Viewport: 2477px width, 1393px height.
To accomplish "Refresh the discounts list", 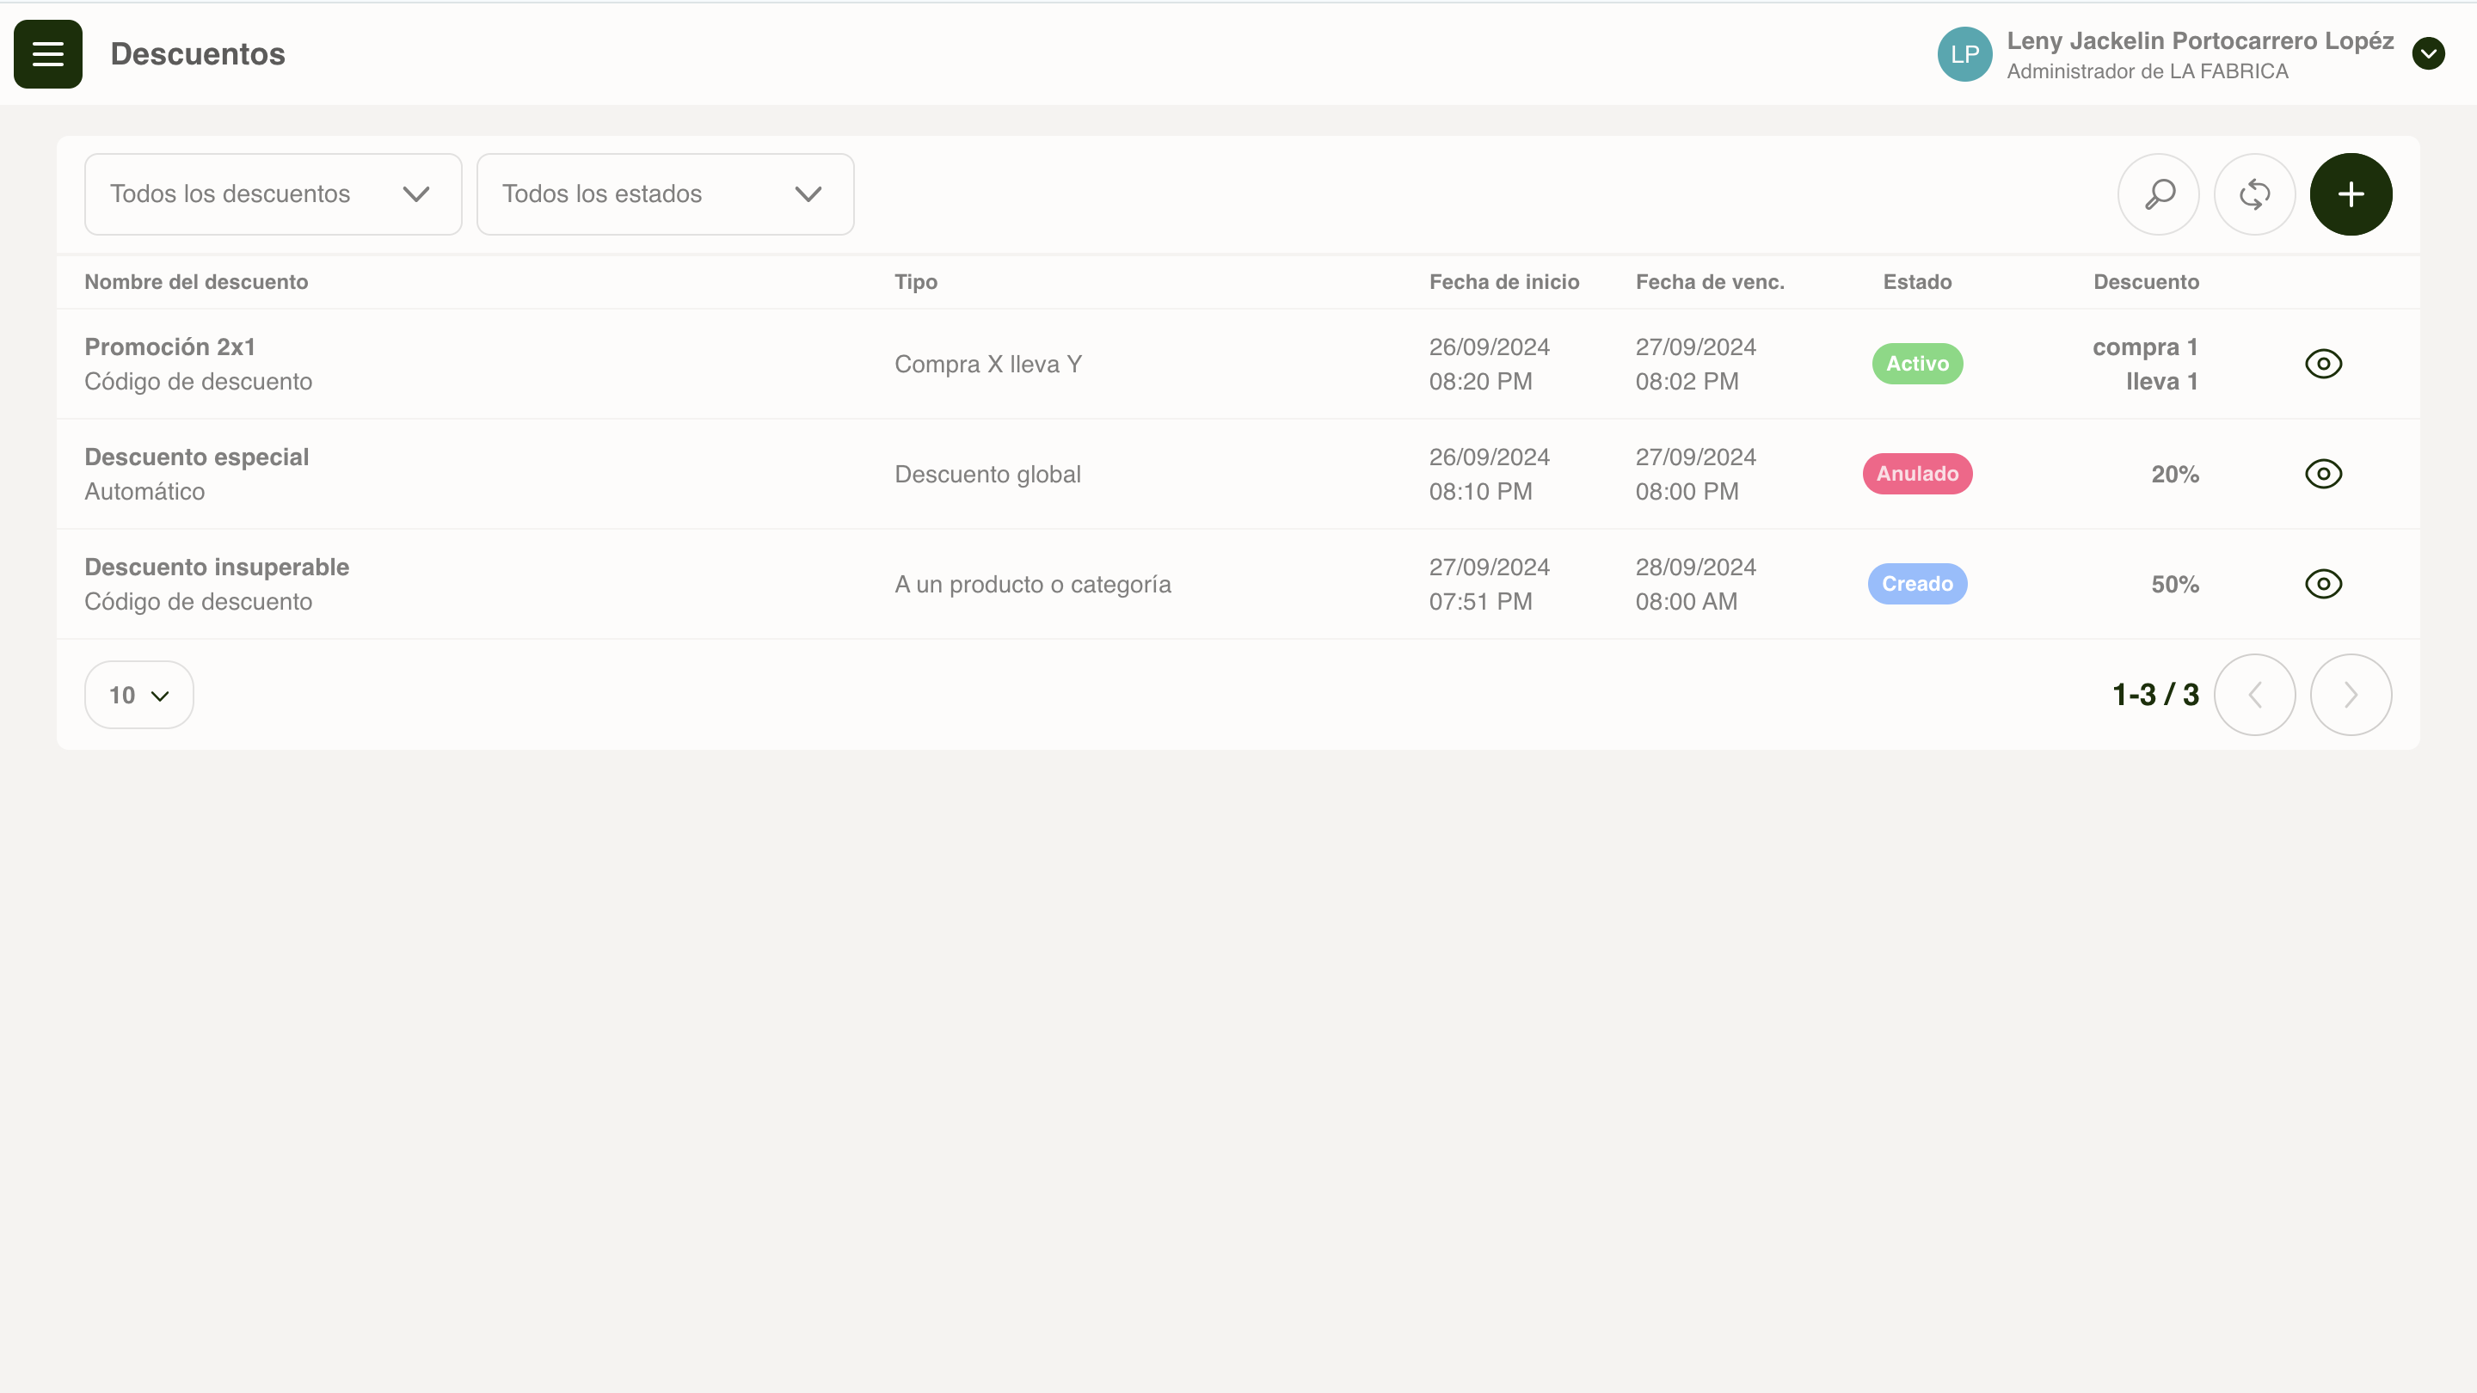I will click(2255, 194).
